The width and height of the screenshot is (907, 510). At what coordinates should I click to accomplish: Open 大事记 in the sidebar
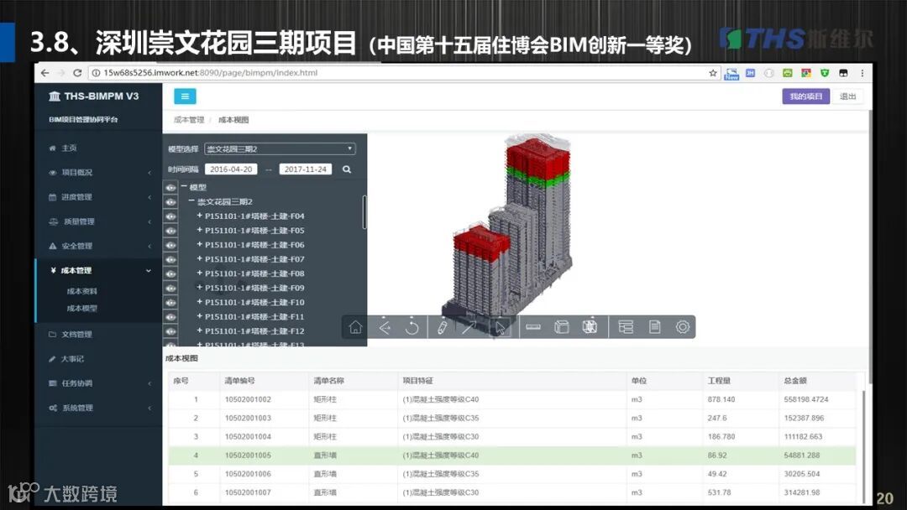coord(72,359)
